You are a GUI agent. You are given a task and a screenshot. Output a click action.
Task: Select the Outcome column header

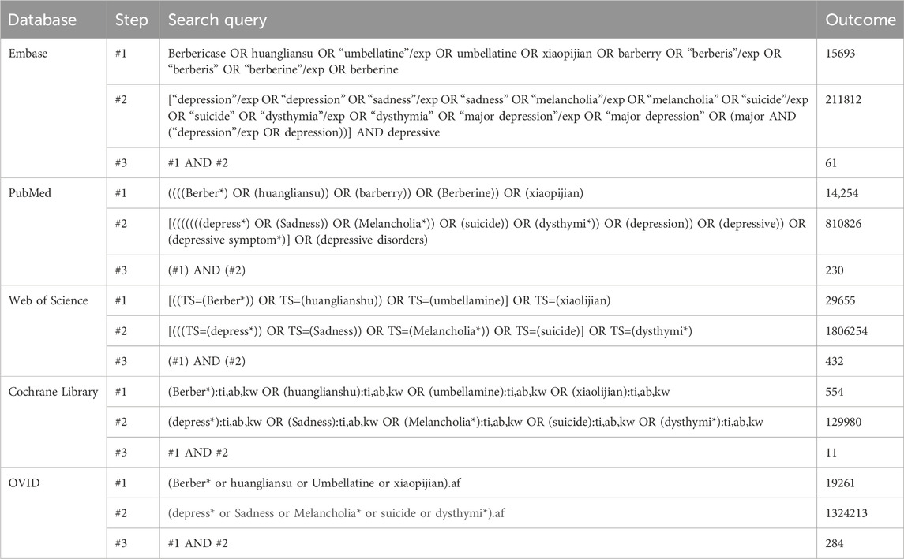[861, 20]
